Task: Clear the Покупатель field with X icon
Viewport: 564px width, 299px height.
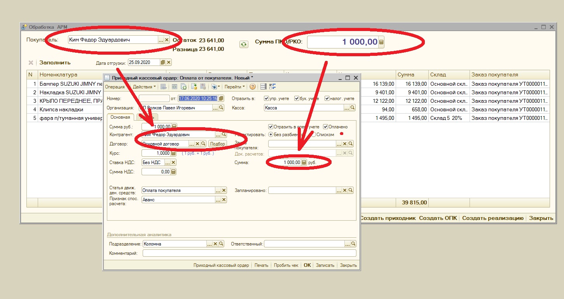Action: 167,40
